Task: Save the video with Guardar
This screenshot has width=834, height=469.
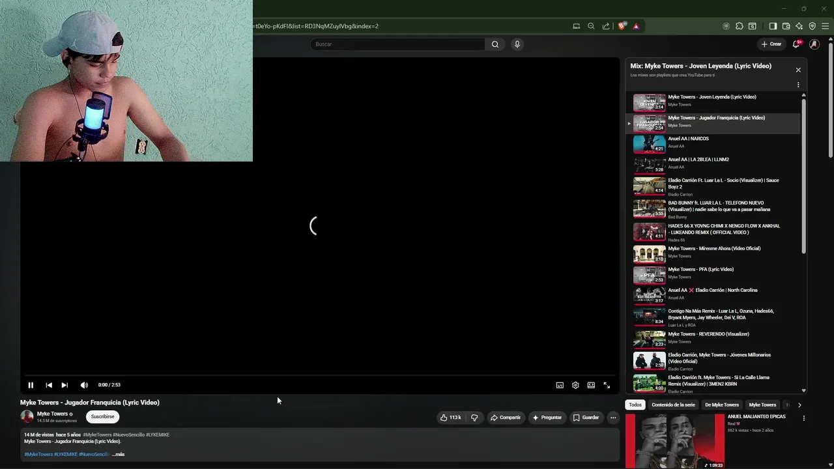Action: pos(586,418)
